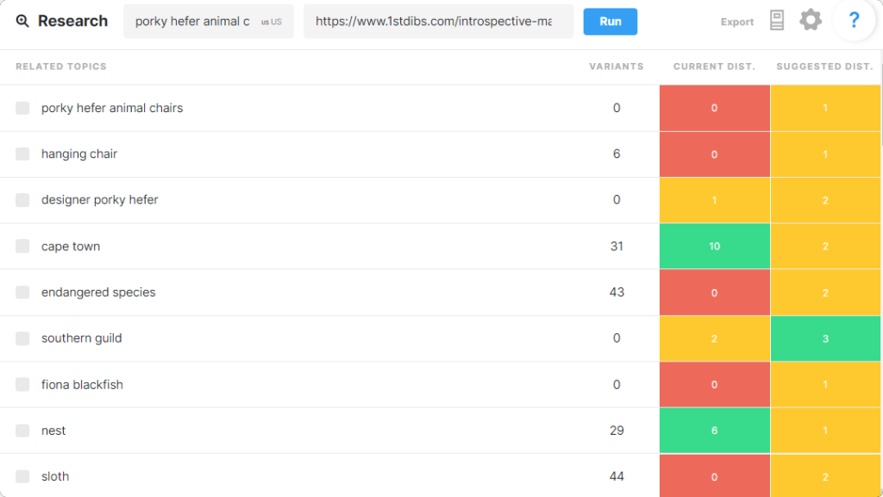Click the Suggested Dist. column header

[825, 66]
